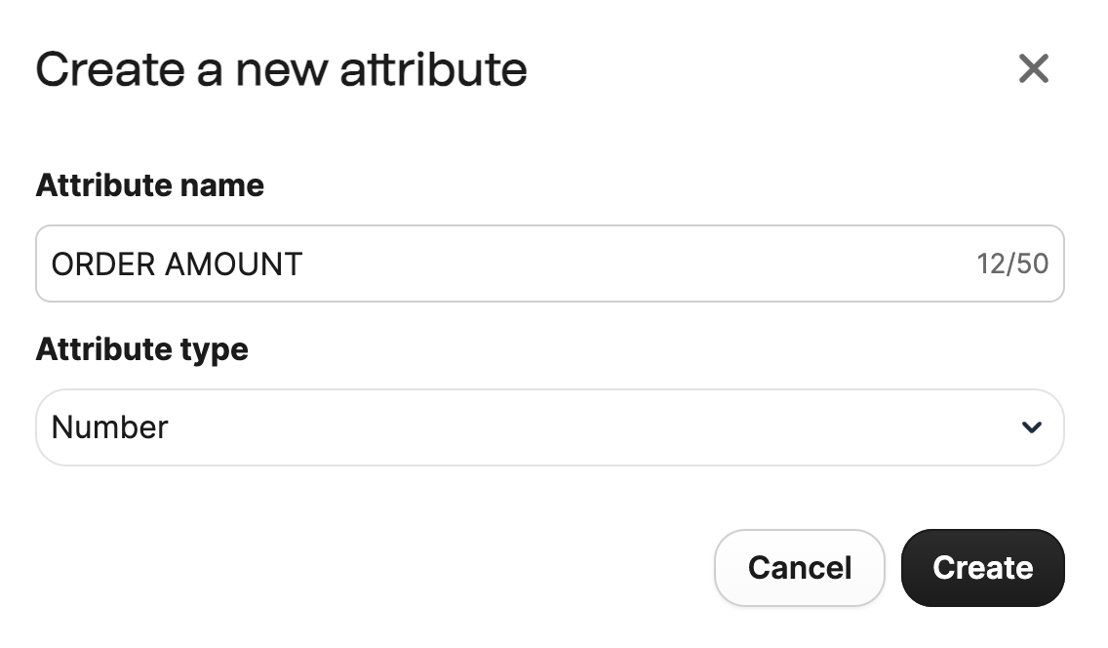Dismiss dialog using the top-right X
Image resolution: width=1108 pixels, height=648 pixels.
coord(1033,68)
